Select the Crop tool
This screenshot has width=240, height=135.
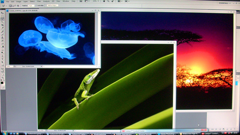click(x=2, y=25)
